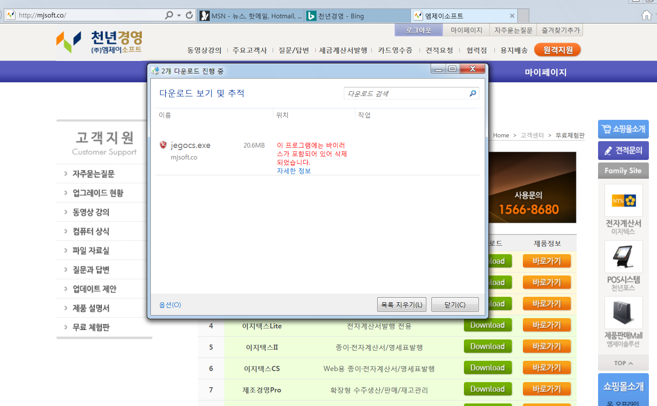Click the TOP scroll-up button
The width and height of the screenshot is (657, 406).
pyautogui.click(x=623, y=363)
